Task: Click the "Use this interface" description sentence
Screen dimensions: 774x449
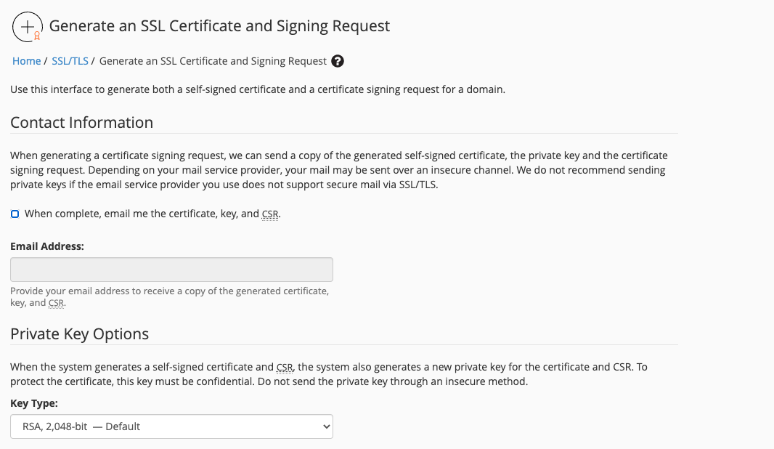Action: coord(258,89)
